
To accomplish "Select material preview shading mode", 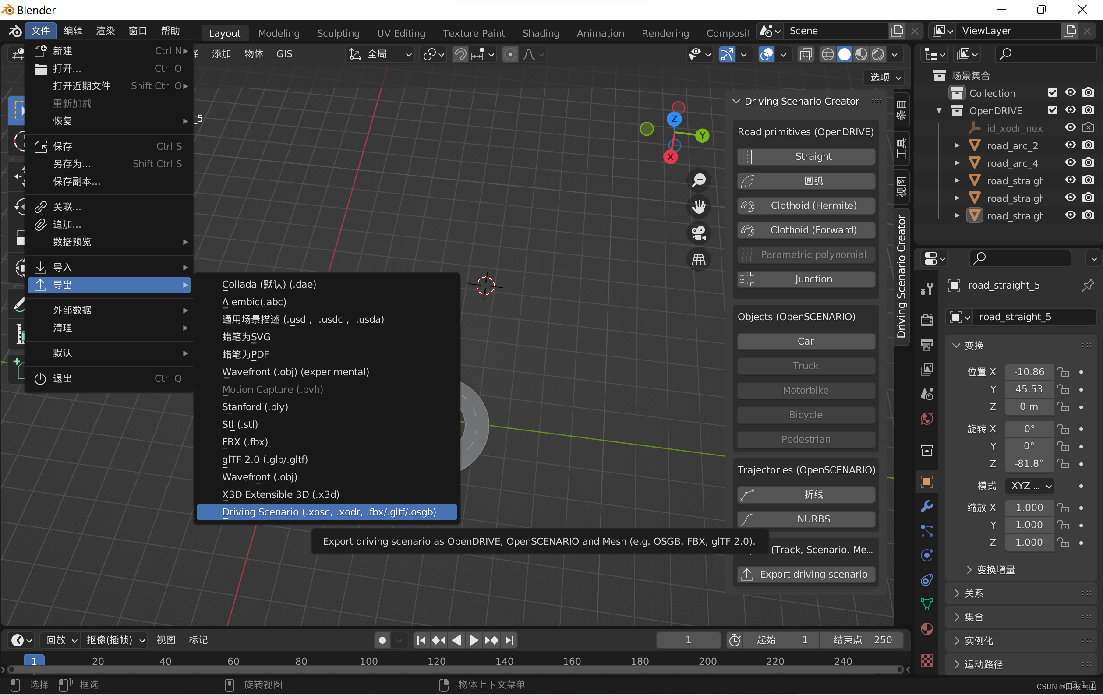I will pos(861,54).
